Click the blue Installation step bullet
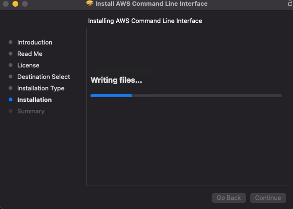293x209 pixels. (x=11, y=99)
